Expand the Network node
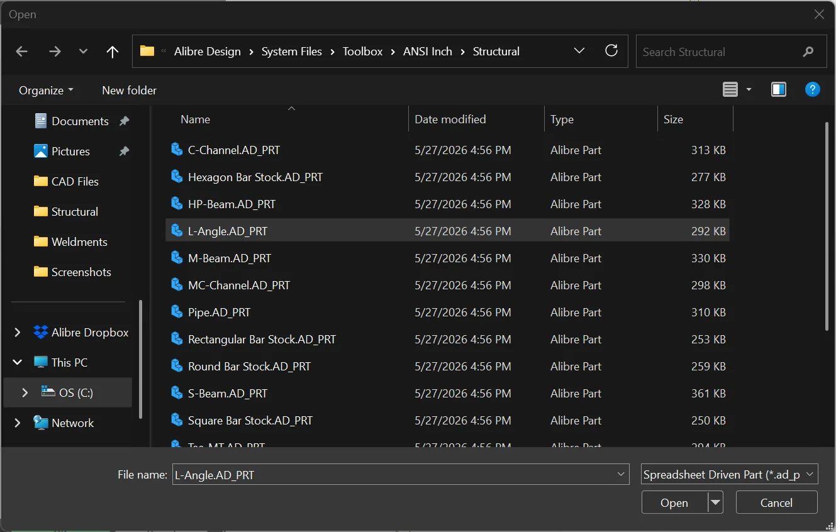Viewport: 836px width, 532px height. (x=18, y=423)
